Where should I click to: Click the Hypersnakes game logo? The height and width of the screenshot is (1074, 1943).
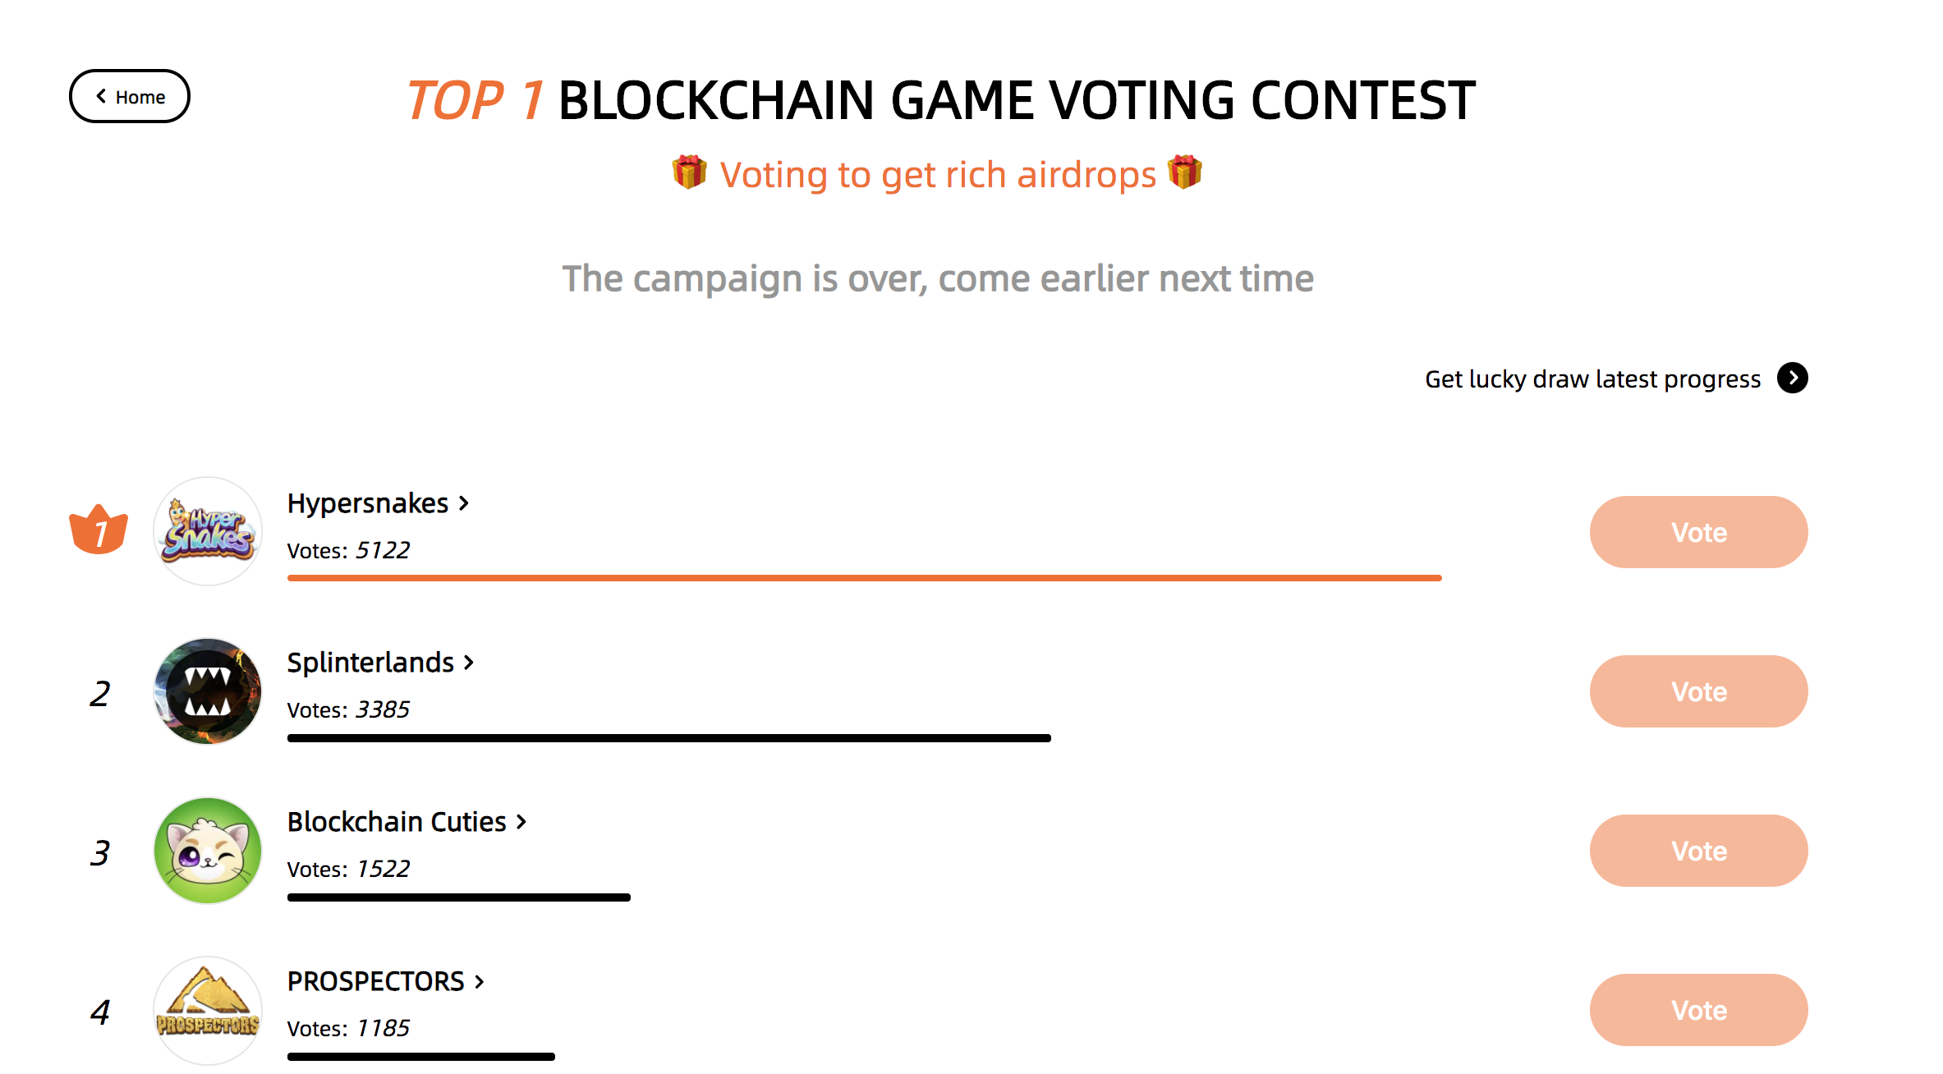coord(208,531)
